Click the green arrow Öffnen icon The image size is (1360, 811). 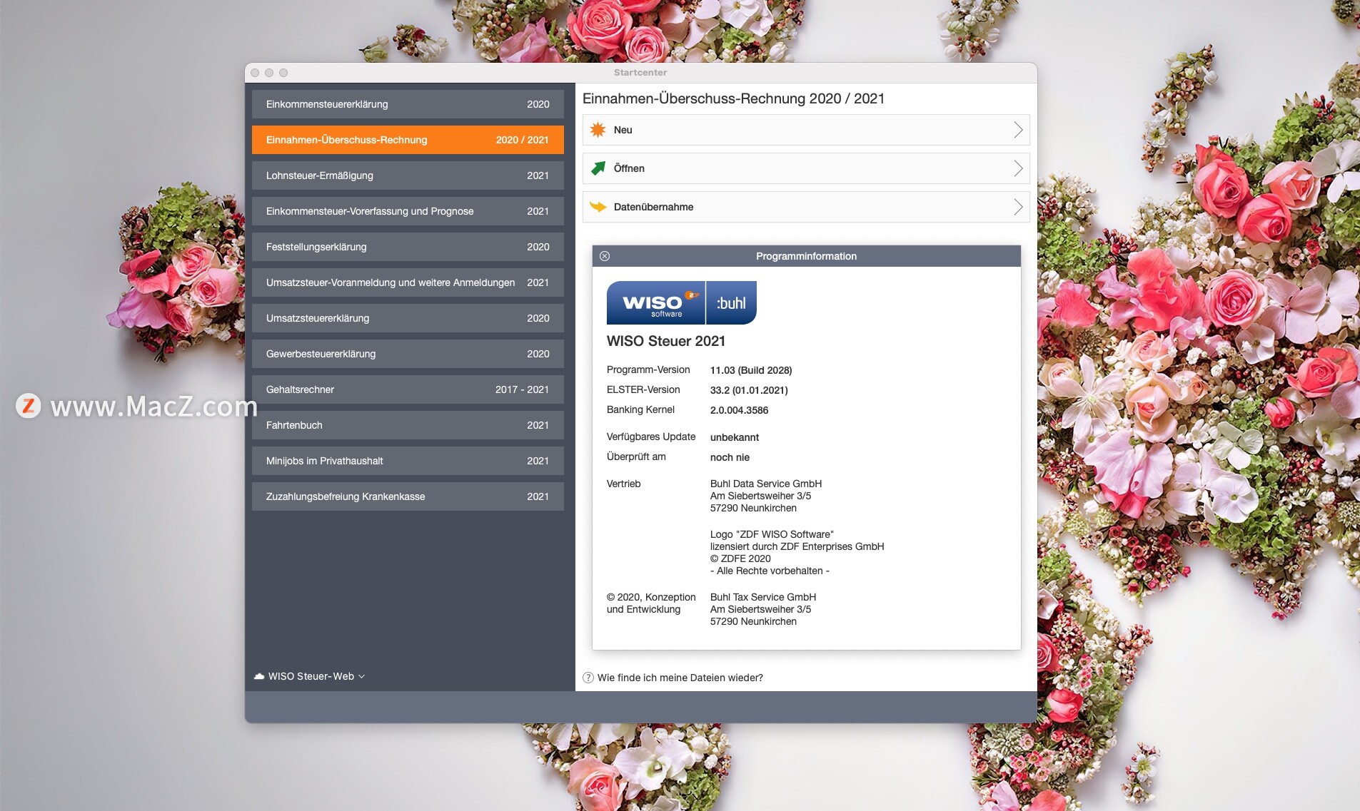[598, 168]
